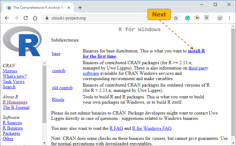
Task: Select The Comprehensive R Archive Network tab
Action: pyautogui.click(x=38, y=8)
